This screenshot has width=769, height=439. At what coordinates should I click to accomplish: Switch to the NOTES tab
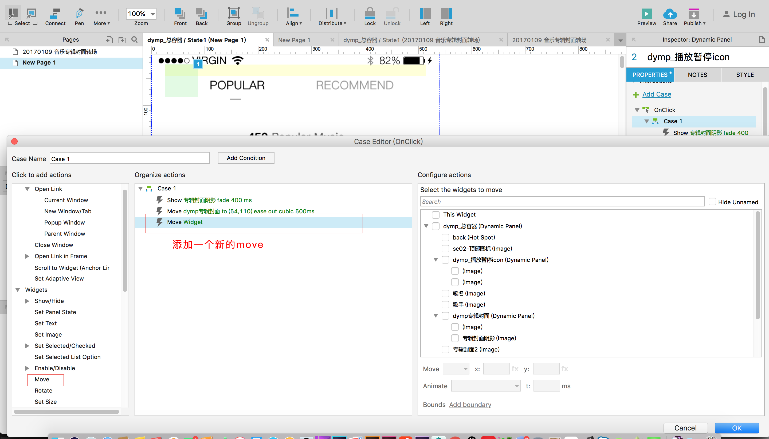(697, 75)
